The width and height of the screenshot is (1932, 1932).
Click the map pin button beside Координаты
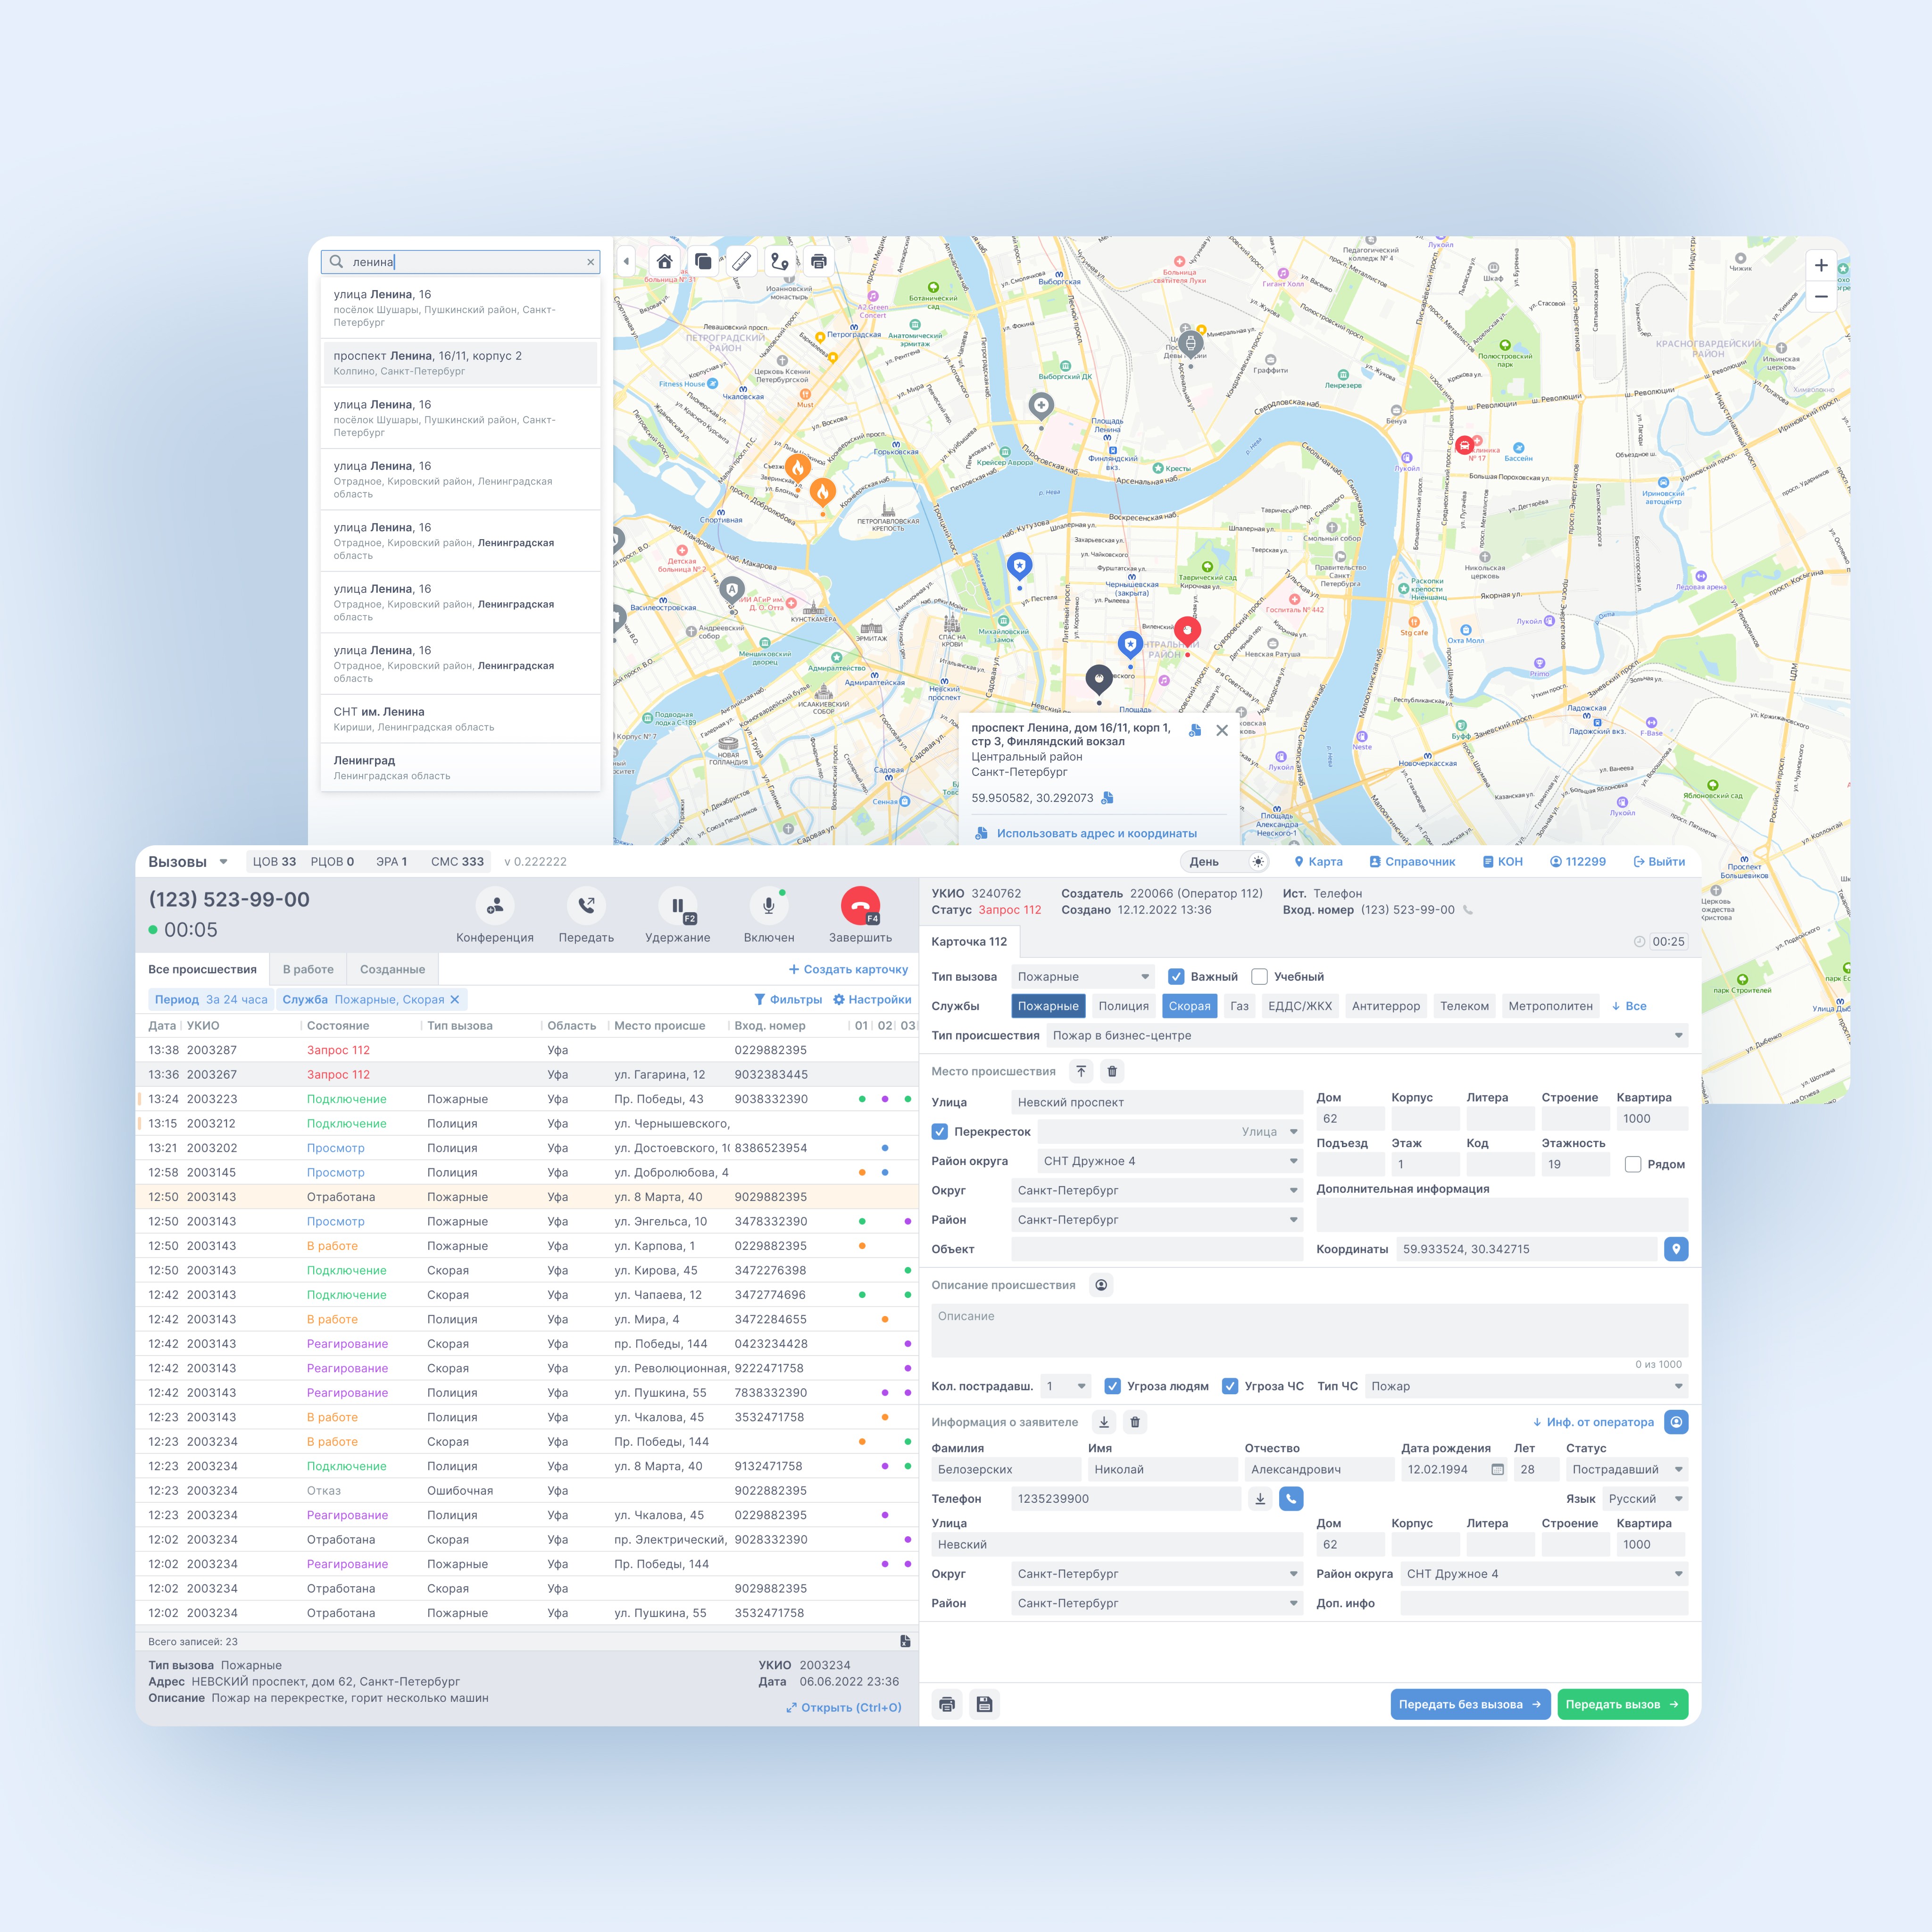coord(1676,1249)
